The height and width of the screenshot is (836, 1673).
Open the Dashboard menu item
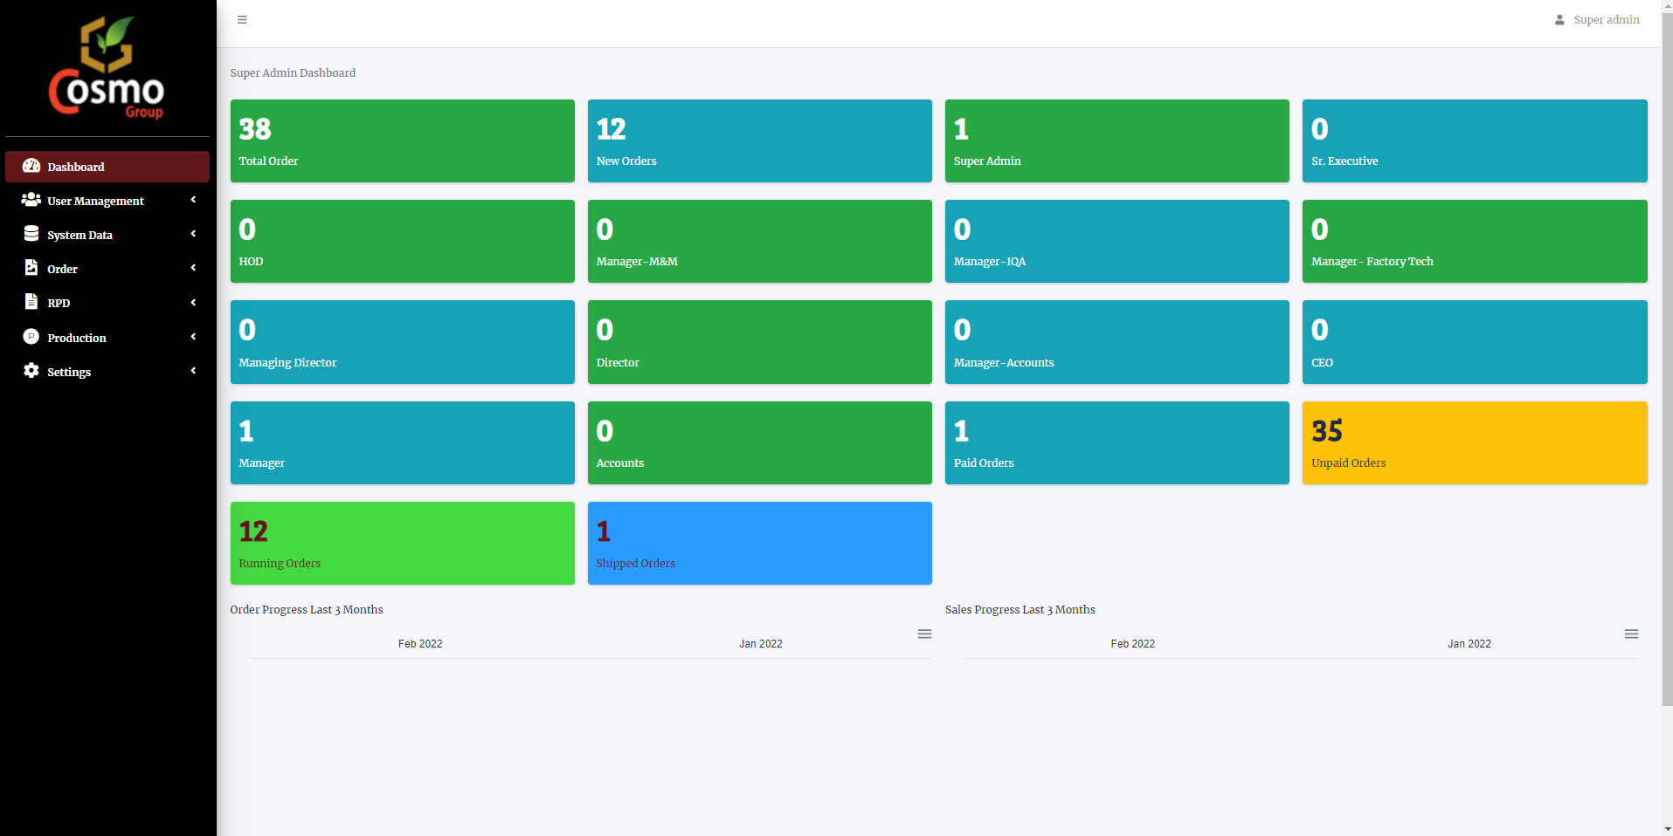[x=107, y=167]
